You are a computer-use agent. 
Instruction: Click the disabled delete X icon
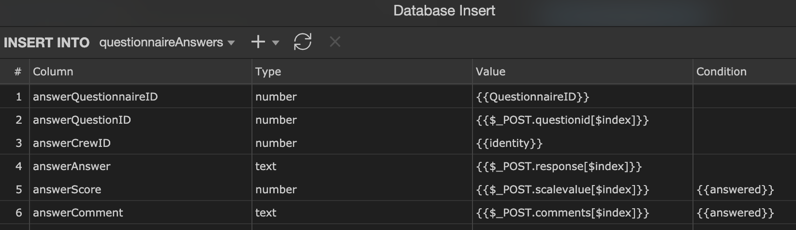335,42
